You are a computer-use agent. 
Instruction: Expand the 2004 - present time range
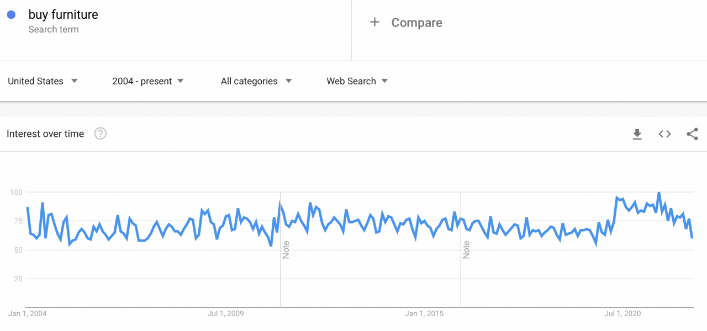coord(148,81)
